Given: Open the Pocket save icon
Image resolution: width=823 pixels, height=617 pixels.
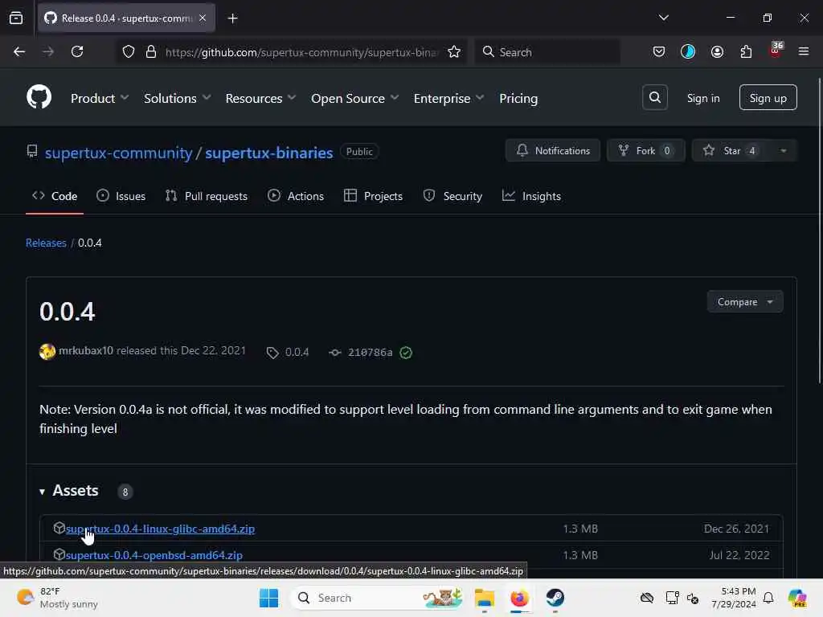Looking at the screenshot, I should coord(659,51).
